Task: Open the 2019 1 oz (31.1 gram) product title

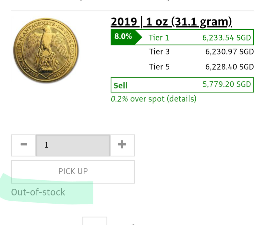Action: click(x=171, y=22)
